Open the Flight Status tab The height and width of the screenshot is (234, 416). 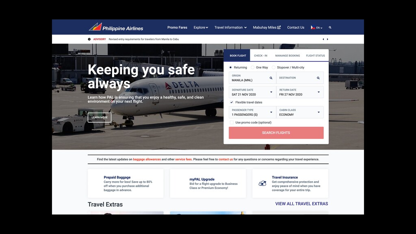pyautogui.click(x=315, y=56)
